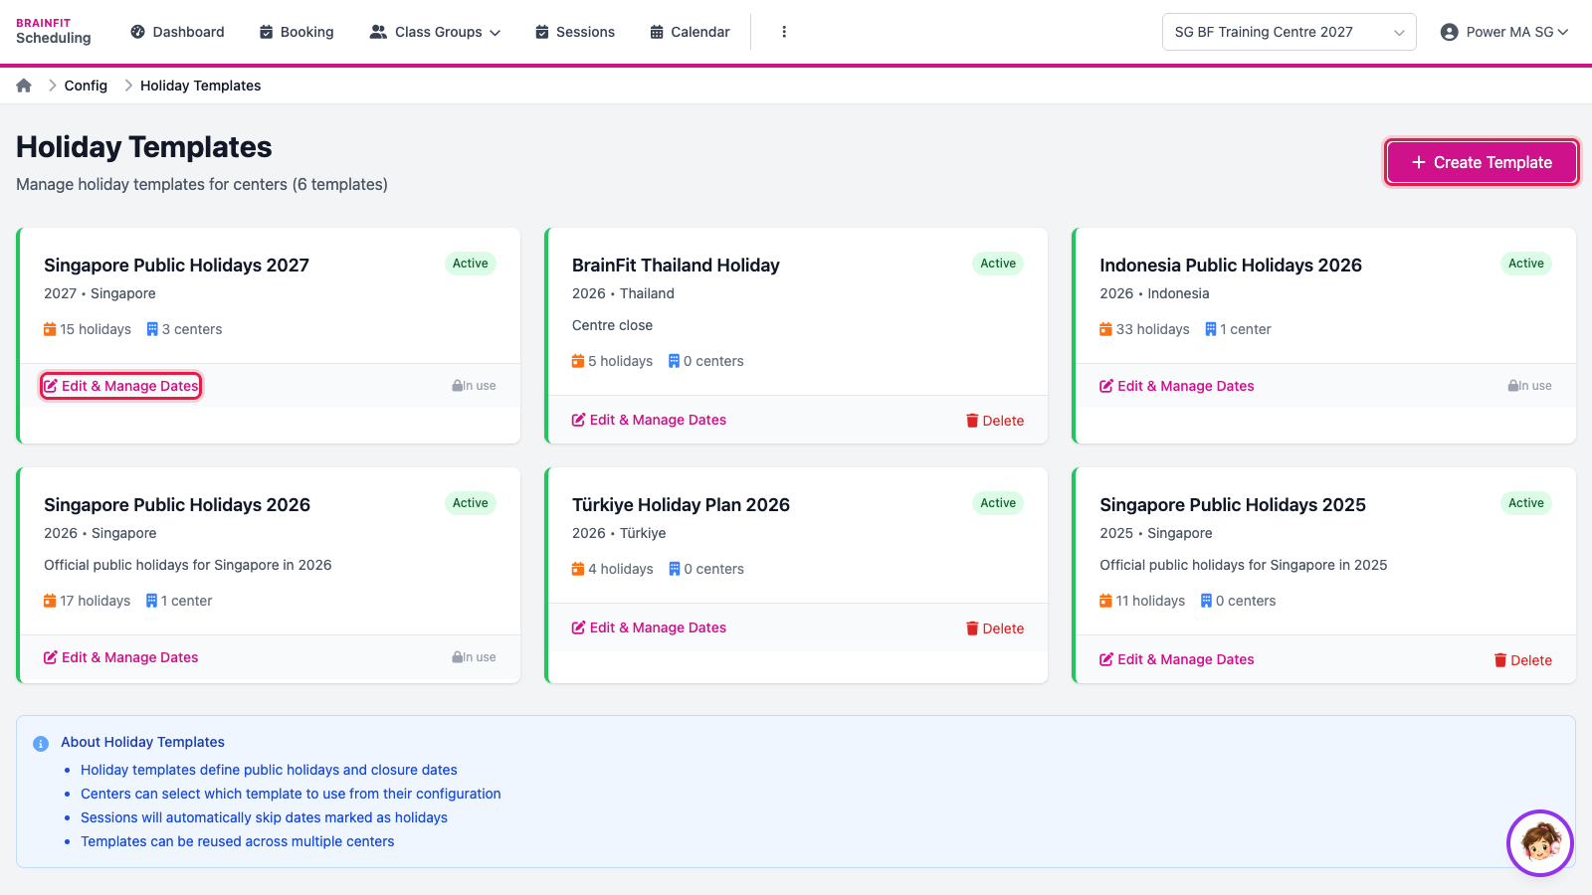Click the calendar icon next to 15 holidays
The height and width of the screenshot is (895, 1592).
pos(50,329)
